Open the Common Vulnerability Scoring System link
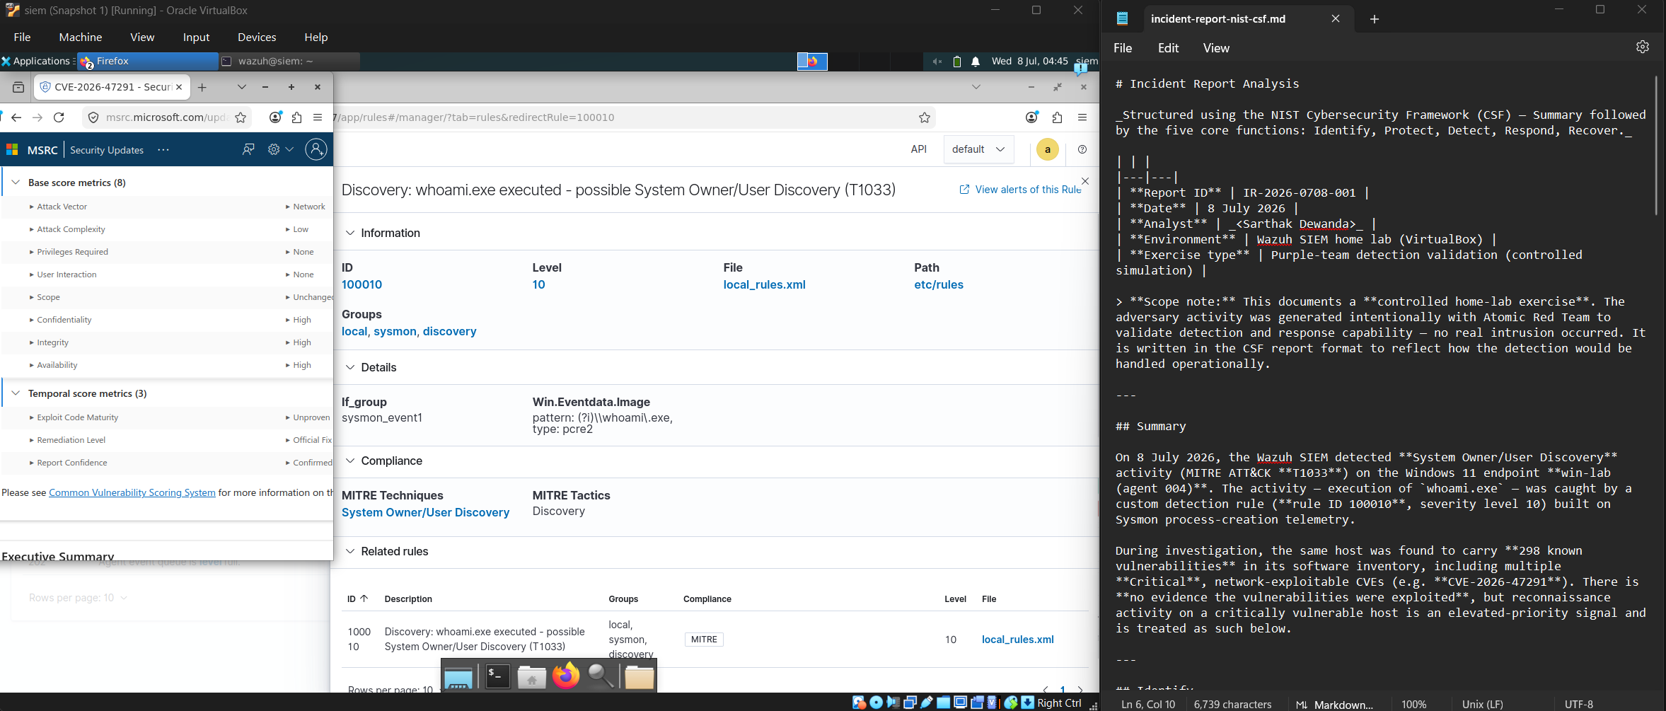Screen dimensions: 1666x711 [x=132, y=492]
